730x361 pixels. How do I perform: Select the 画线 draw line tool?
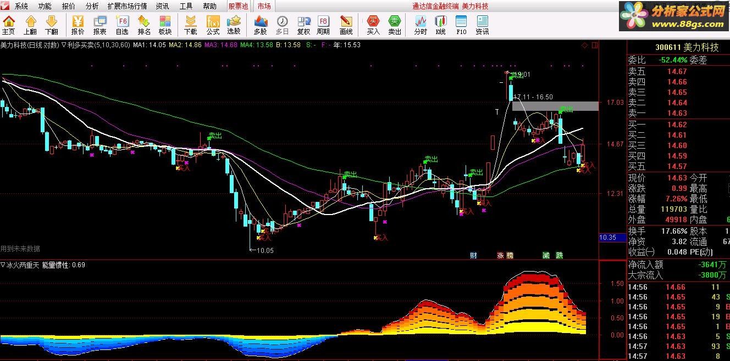coord(346,25)
